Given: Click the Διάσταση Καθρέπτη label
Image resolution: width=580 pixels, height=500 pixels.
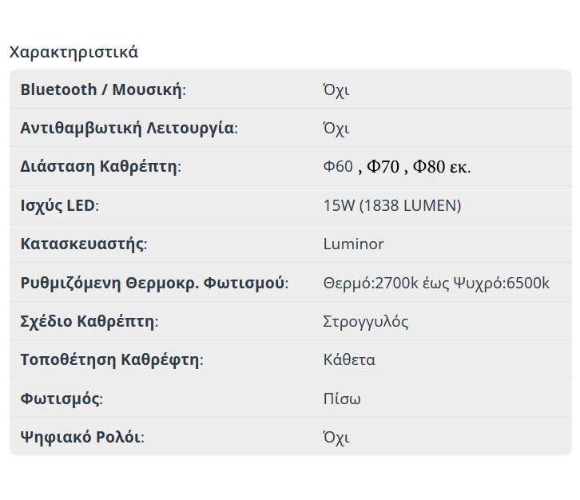Looking at the screenshot, I should [x=99, y=167].
